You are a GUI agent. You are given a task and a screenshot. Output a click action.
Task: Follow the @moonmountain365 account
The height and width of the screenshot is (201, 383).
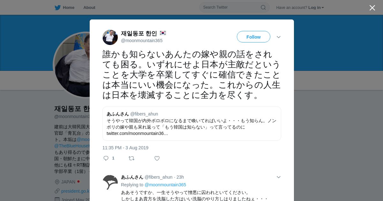[253, 37]
